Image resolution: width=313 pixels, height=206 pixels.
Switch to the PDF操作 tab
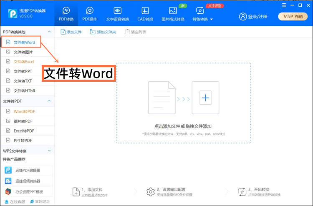tap(90, 14)
